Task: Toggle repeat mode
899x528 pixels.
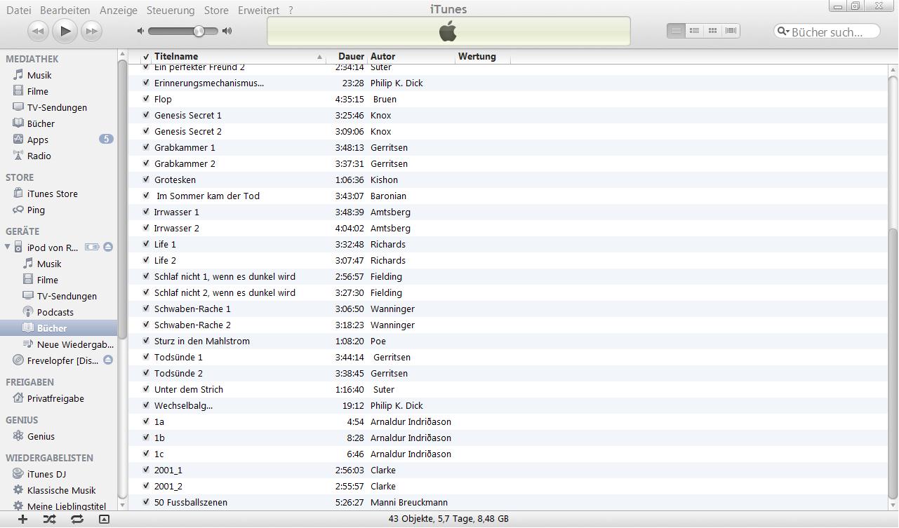Action: pos(77,519)
